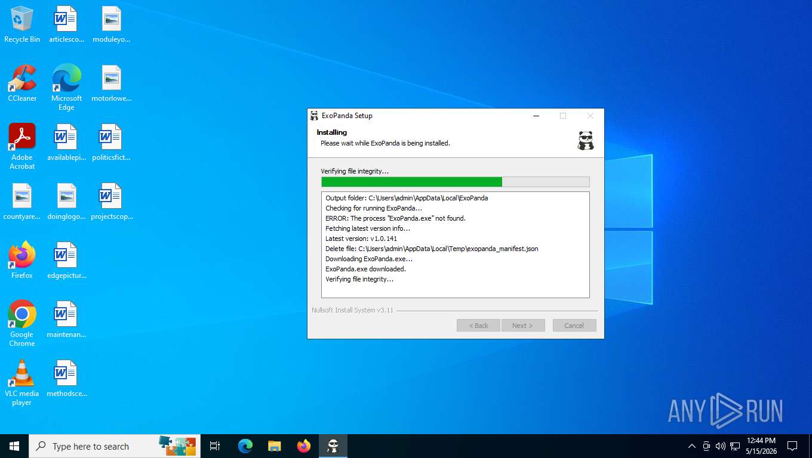Click the close button of ExoPanda Setup
The image size is (812, 458).
[590, 116]
